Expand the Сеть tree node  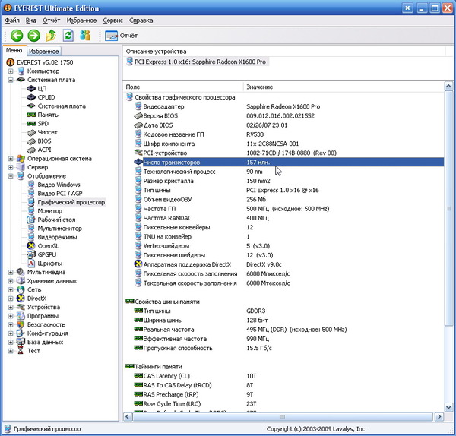[11, 290]
